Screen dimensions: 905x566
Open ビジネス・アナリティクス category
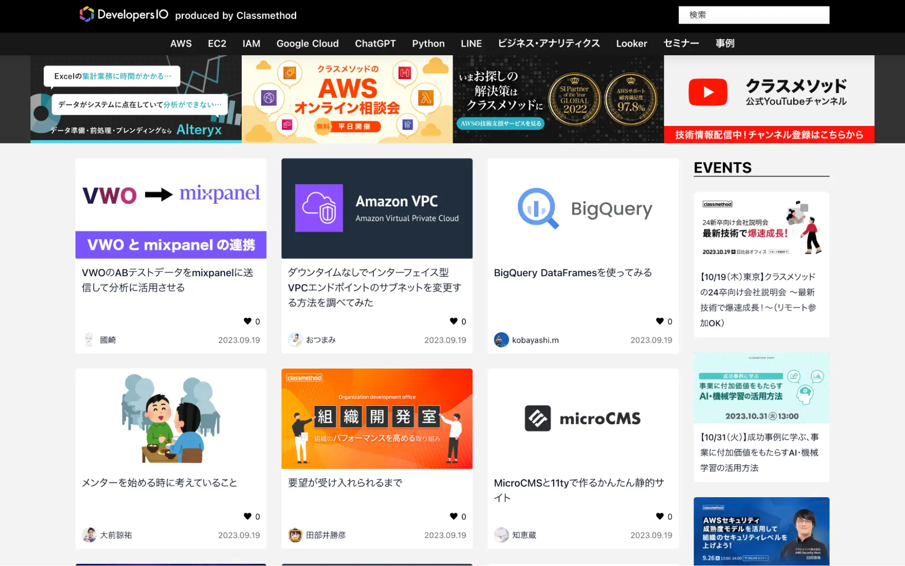[549, 43]
